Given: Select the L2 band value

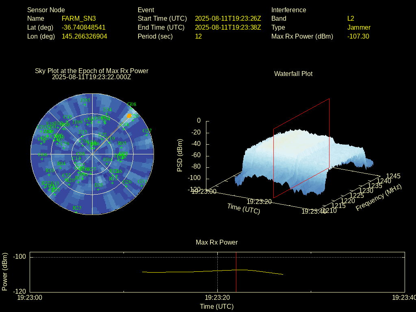Looking at the screenshot, I should pyautogui.click(x=351, y=19).
